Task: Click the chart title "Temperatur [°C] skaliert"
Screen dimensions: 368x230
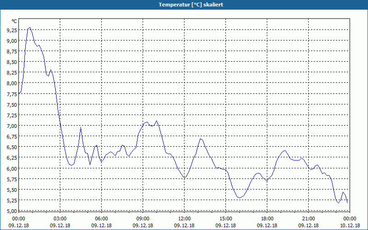Action: (191, 5)
